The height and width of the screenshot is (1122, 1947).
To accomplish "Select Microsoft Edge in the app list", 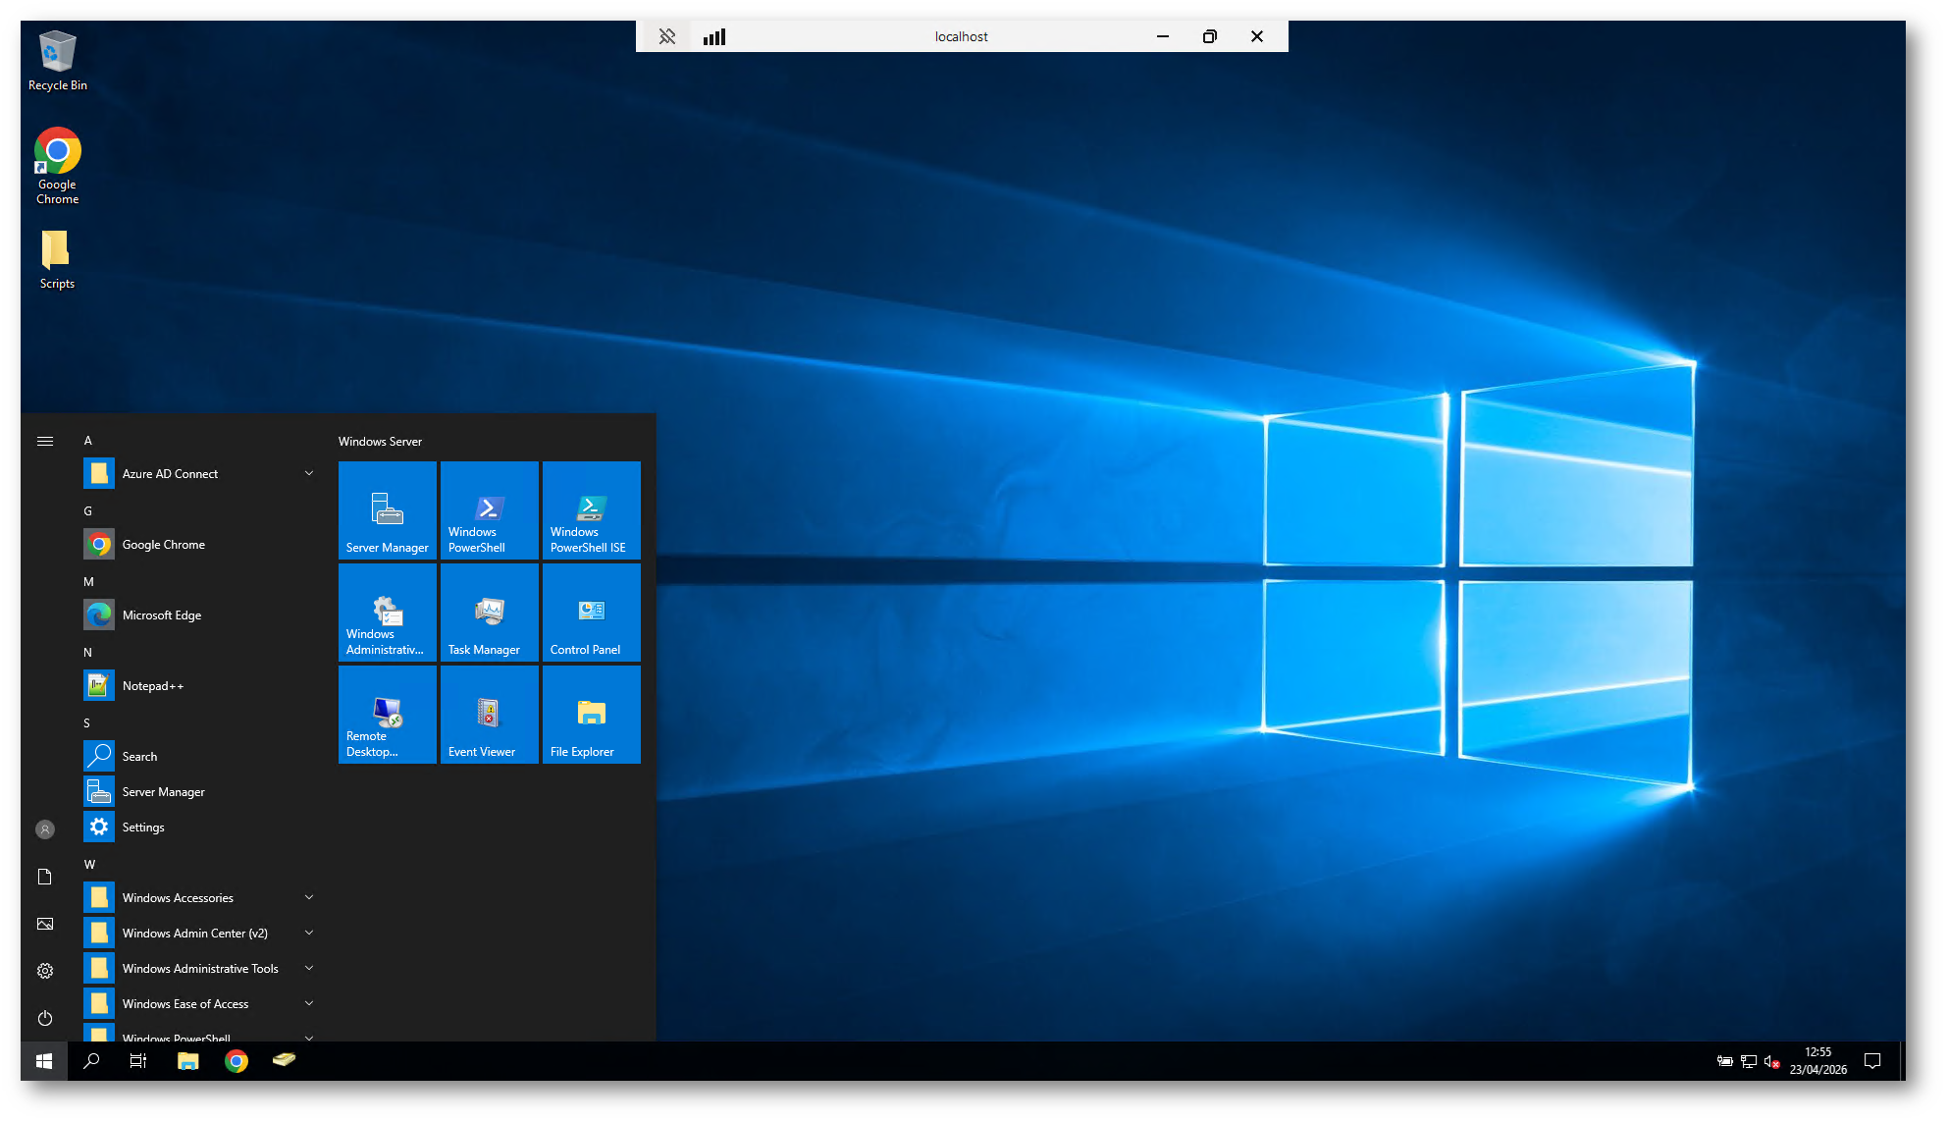I will click(x=162, y=615).
